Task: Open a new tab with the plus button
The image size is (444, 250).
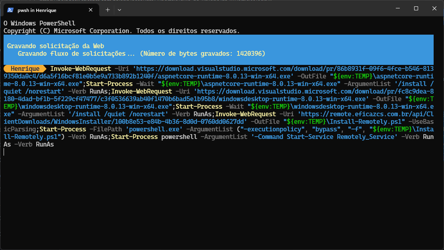Action: [x=108, y=9]
